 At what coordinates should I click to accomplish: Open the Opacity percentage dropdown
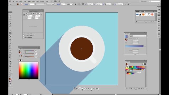click(x=66, y=4)
